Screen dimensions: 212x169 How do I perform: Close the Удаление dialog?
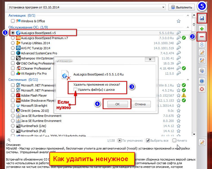coord(150,59)
